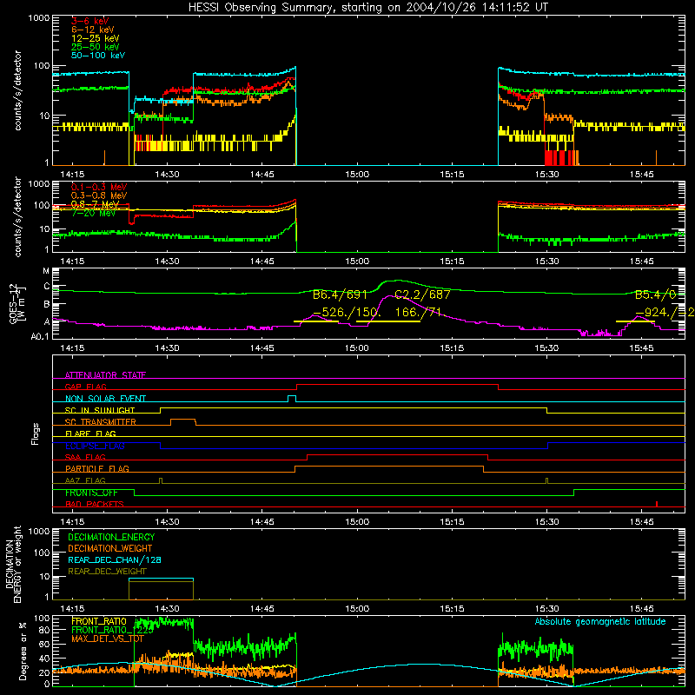Image resolution: width=695 pixels, height=695 pixels.
Task: Select the '12-25 keV' legend label
Action: click(x=96, y=38)
